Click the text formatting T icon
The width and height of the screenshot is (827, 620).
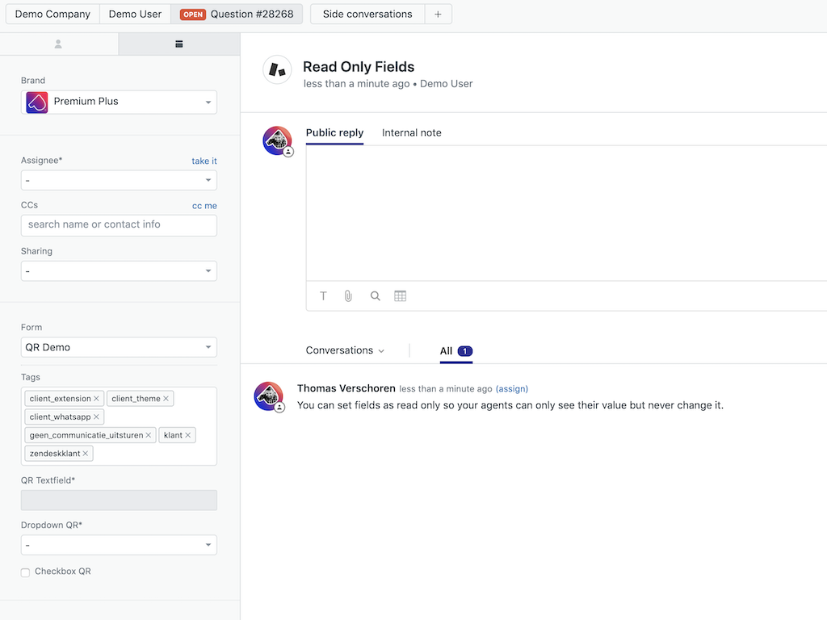pos(323,296)
